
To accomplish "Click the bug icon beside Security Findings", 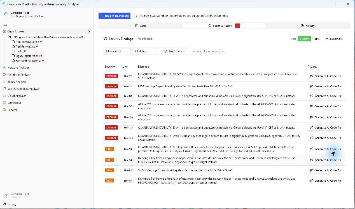I will (x=105, y=39).
